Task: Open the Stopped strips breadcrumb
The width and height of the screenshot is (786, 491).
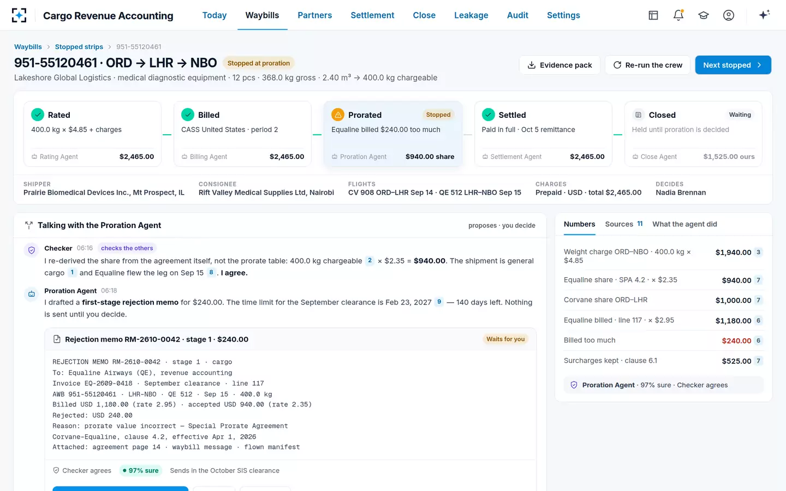Action: 79,47
